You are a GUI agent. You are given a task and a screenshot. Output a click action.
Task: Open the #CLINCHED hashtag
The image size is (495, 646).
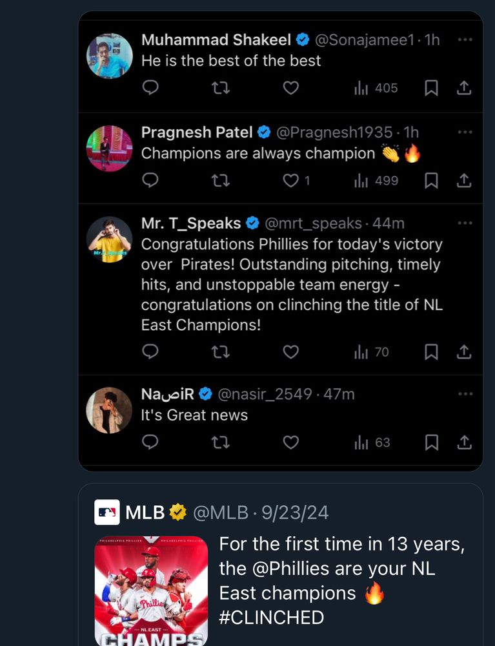(x=271, y=618)
